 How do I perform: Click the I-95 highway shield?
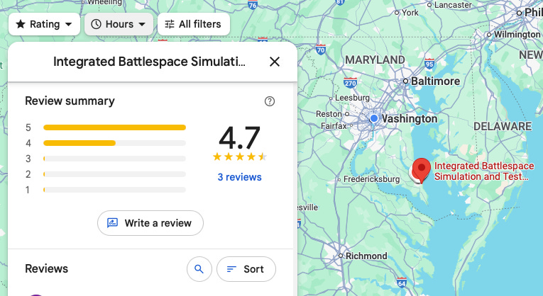(x=429, y=64)
